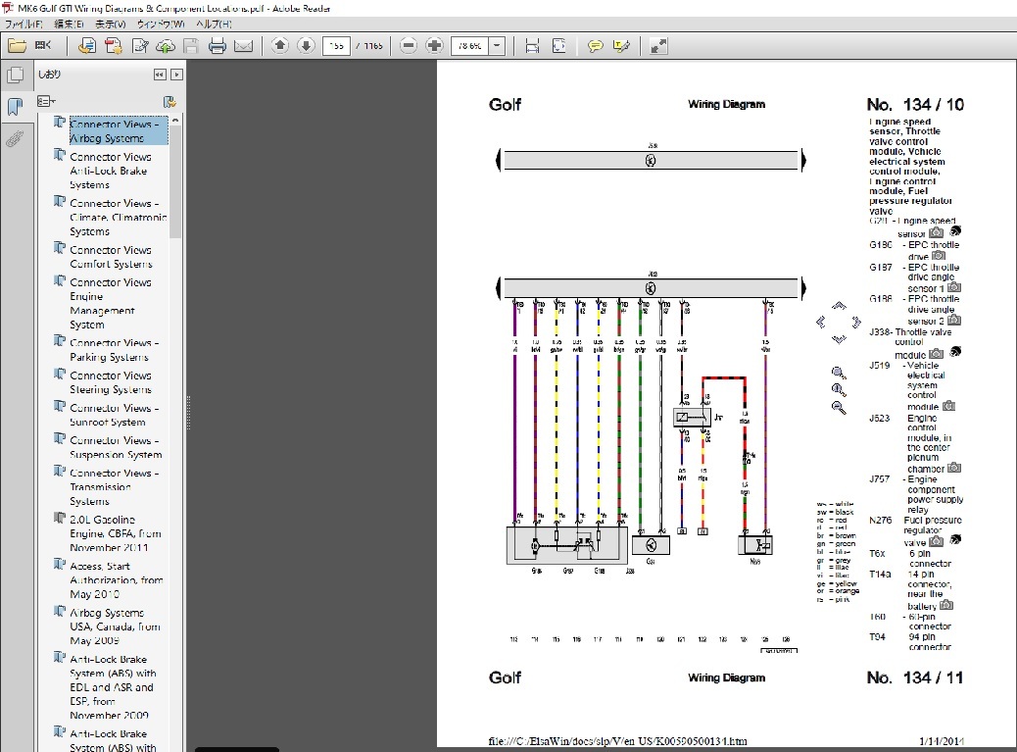Image resolution: width=1017 pixels, height=752 pixels.
Task: Click the convert file to PDF icon
Action: (x=86, y=45)
